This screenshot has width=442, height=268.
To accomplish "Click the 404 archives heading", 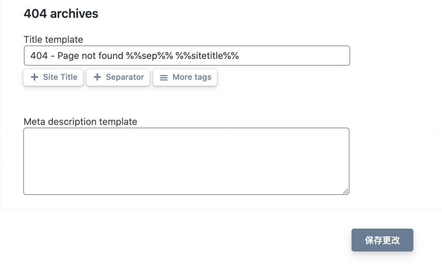I will tap(61, 14).
